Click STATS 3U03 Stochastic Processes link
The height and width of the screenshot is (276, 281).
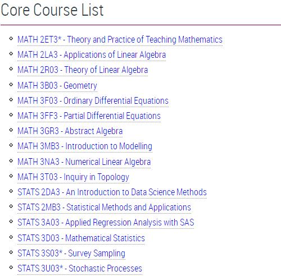(x=80, y=269)
